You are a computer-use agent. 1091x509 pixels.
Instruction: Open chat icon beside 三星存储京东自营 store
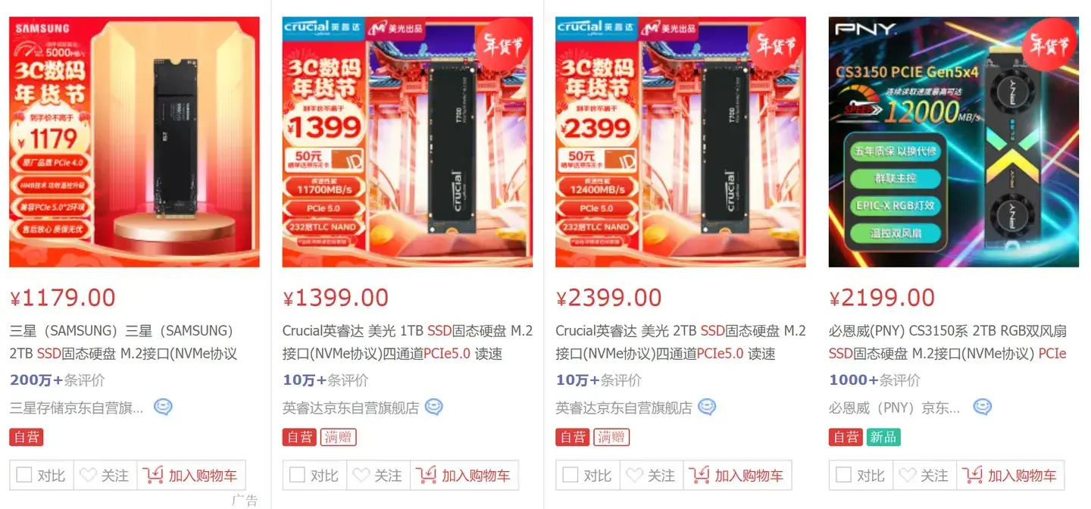click(163, 408)
